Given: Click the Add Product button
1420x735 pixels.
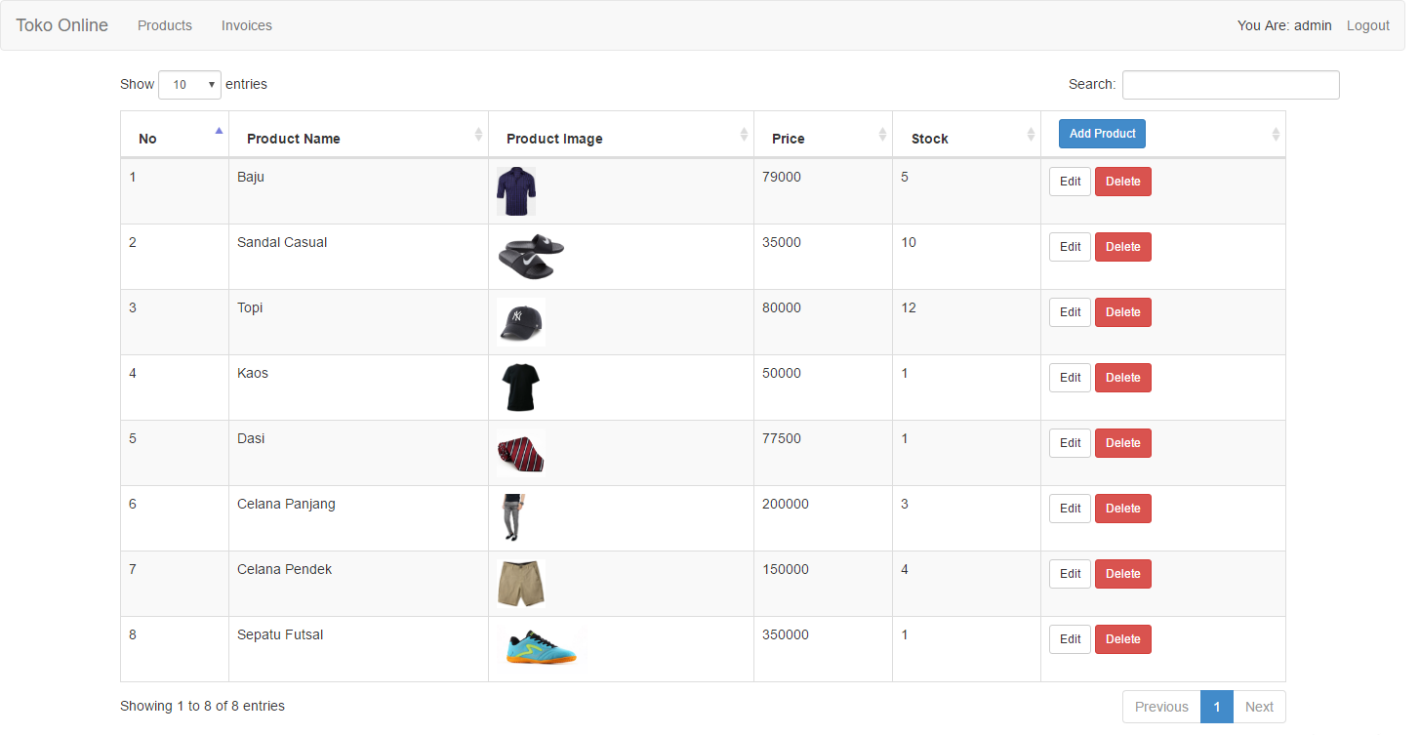Looking at the screenshot, I should pyautogui.click(x=1102, y=134).
